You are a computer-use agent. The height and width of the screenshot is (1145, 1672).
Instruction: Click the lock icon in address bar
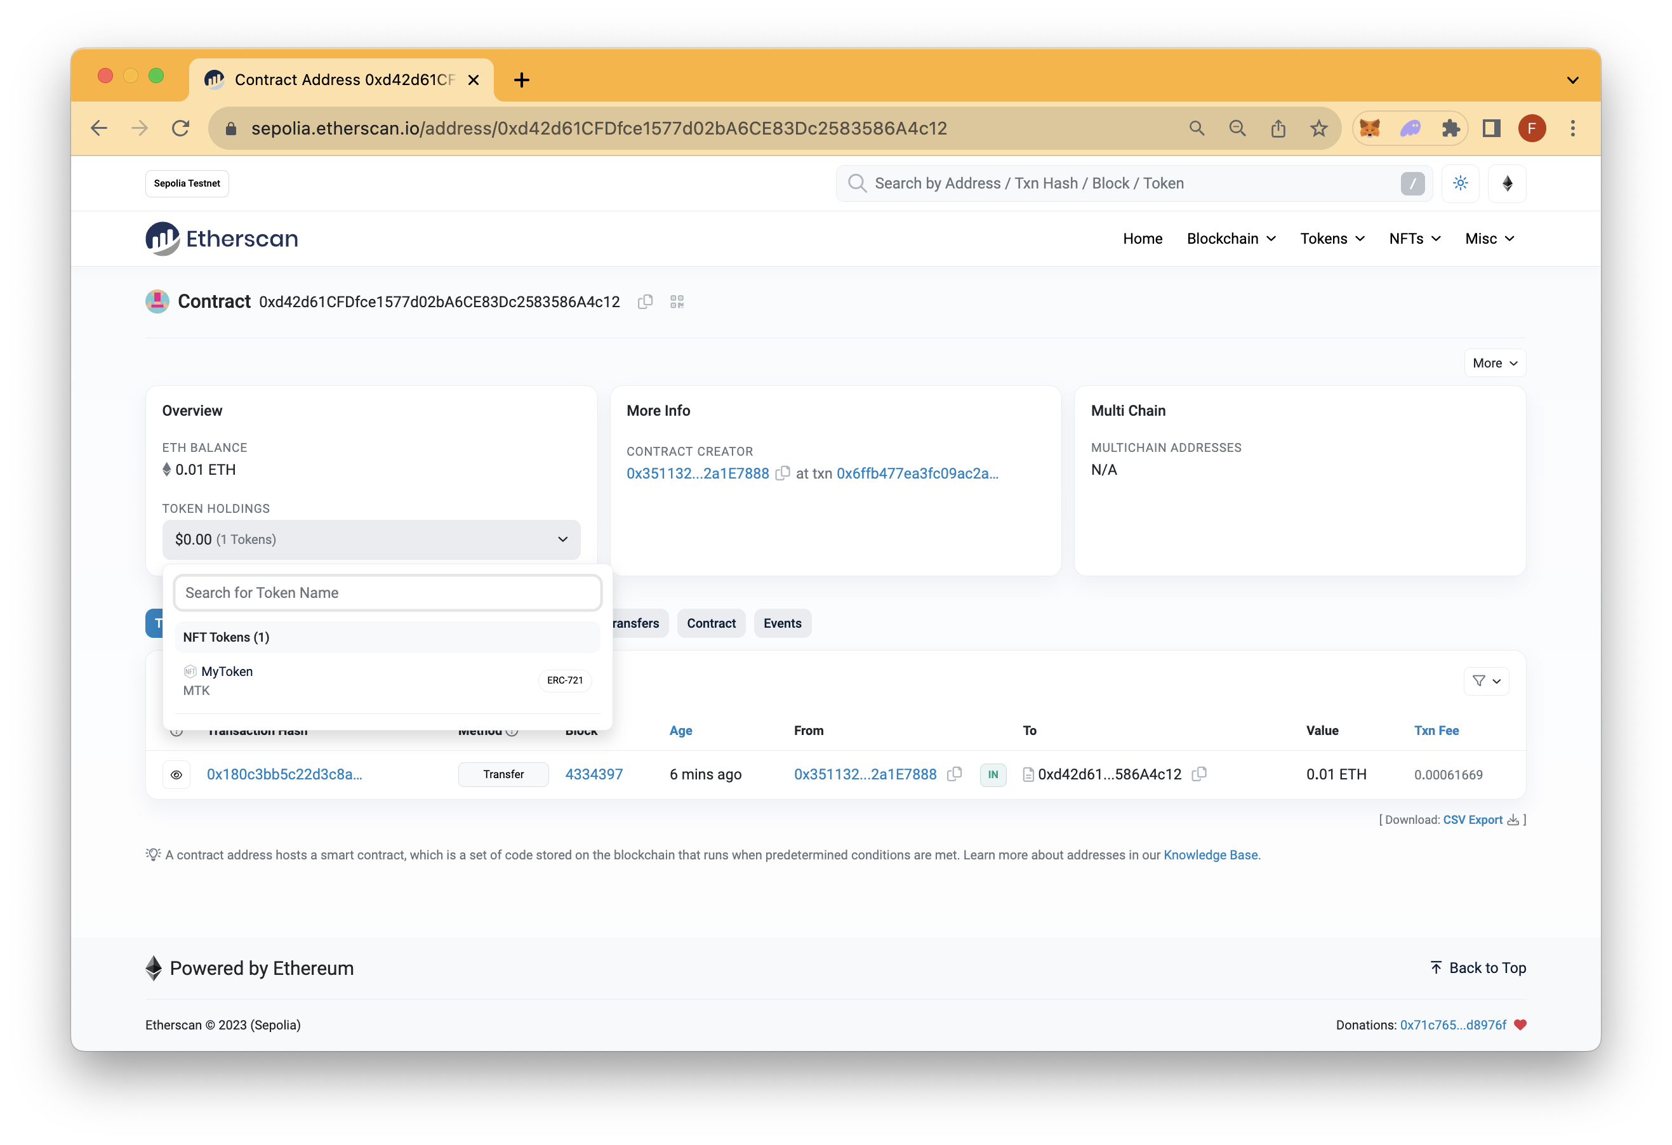(231, 129)
